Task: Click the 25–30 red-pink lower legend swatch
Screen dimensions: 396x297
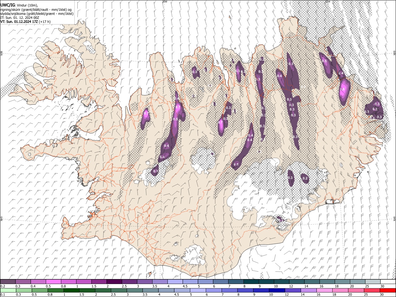Action: 372,290
